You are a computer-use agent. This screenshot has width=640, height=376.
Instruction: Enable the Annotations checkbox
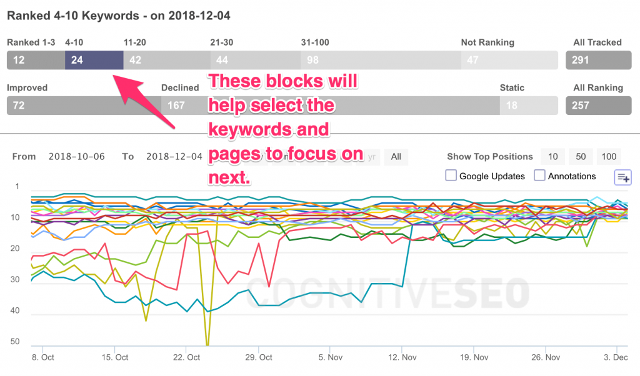[539, 176]
